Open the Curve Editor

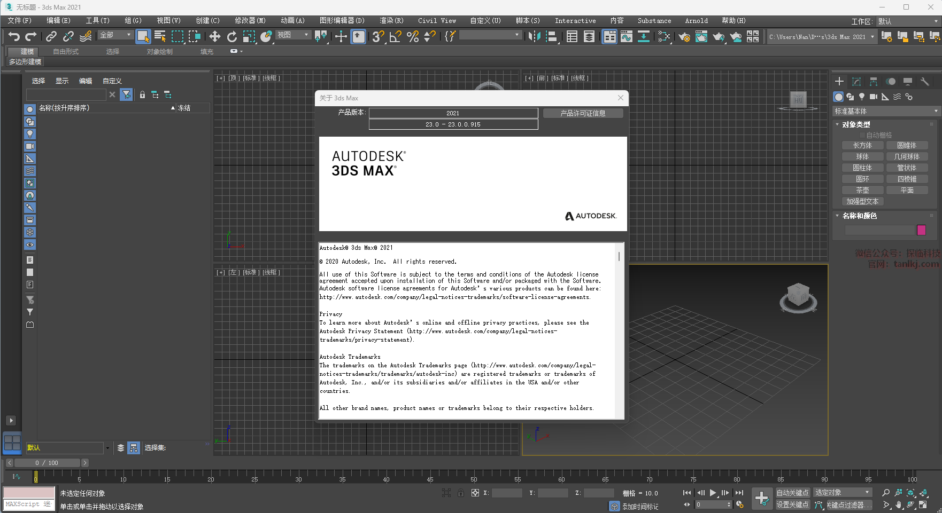pyautogui.click(x=626, y=36)
